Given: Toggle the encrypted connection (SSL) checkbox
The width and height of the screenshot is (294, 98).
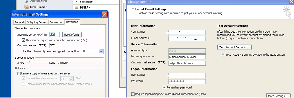Looking at the screenshot, I should pyautogui.click(x=23, y=40).
